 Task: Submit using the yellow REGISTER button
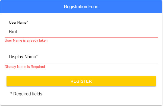(81, 81)
